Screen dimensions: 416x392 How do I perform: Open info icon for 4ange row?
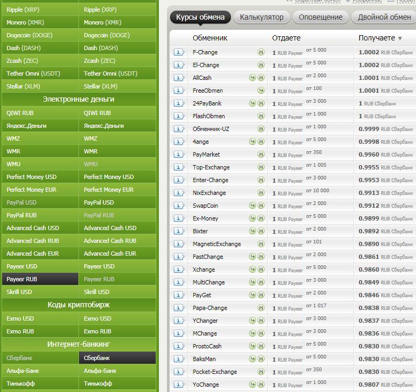click(x=179, y=142)
